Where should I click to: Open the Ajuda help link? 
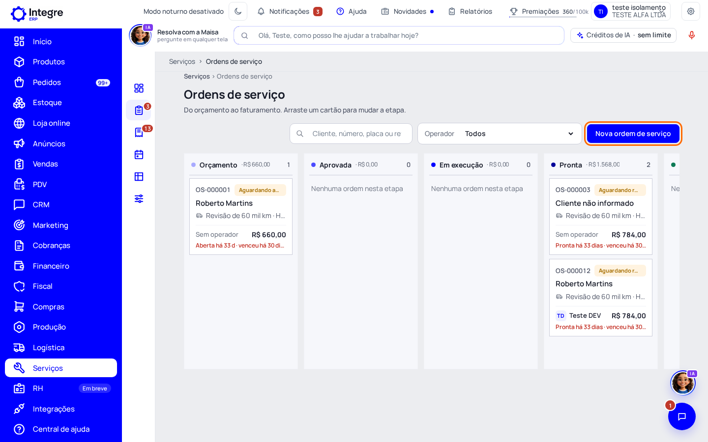352,11
